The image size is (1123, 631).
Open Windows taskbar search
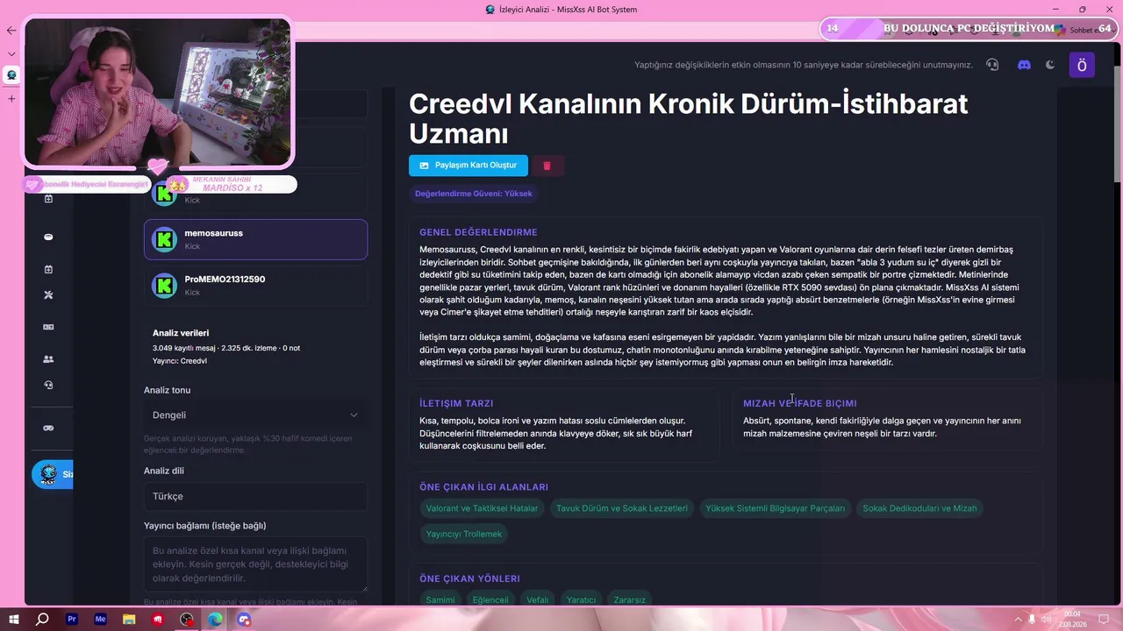tap(42, 619)
